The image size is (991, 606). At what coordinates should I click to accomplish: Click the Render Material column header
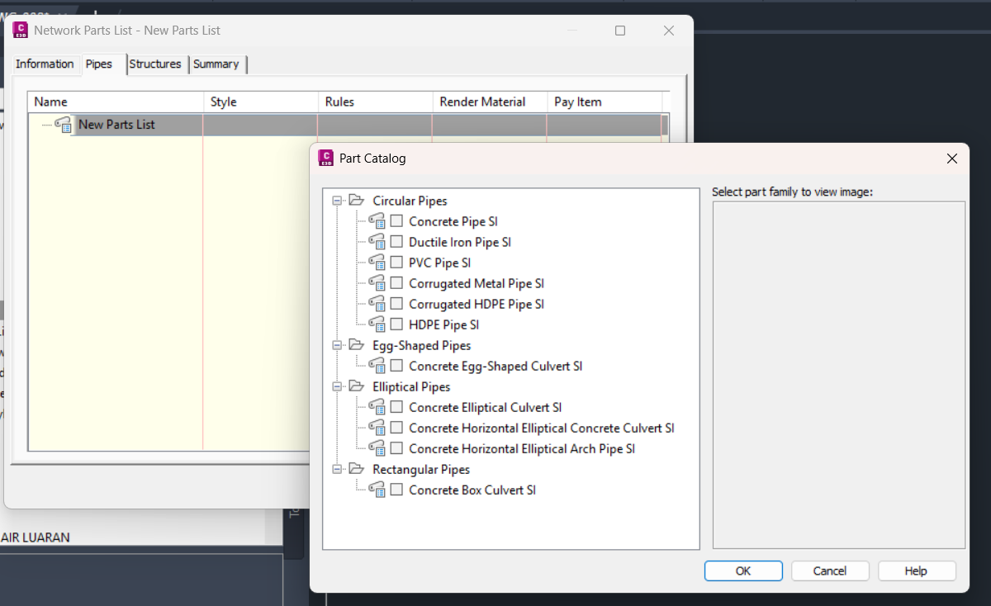point(490,102)
